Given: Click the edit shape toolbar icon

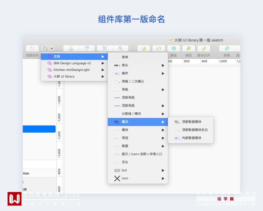Looking at the screenshot, I should [x=144, y=49].
